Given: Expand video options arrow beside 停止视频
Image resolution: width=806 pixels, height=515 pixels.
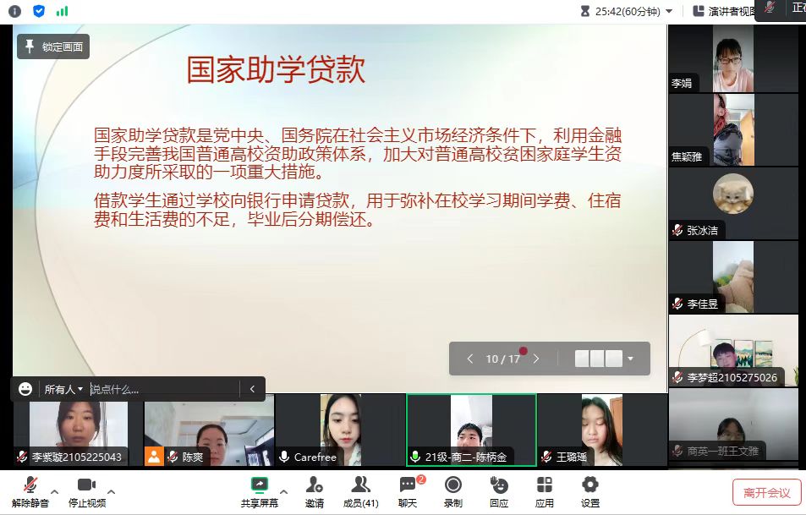Looking at the screenshot, I should click(x=111, y=491).
